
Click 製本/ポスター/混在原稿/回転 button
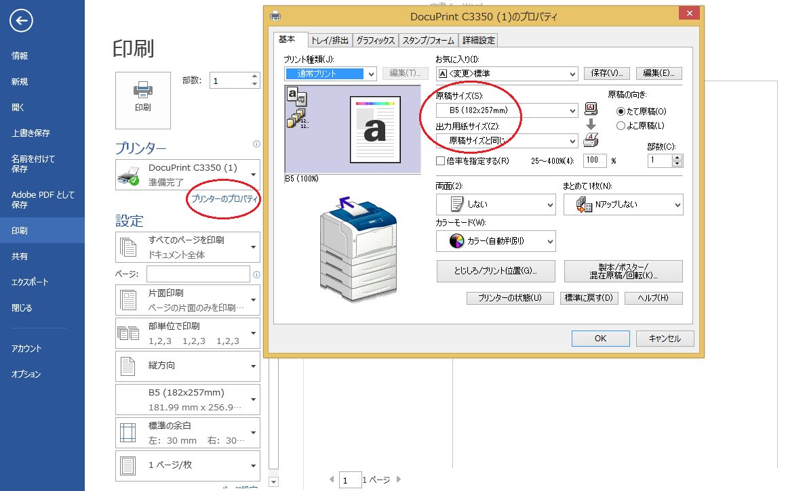pyautogui.click(x=623, y=271)
